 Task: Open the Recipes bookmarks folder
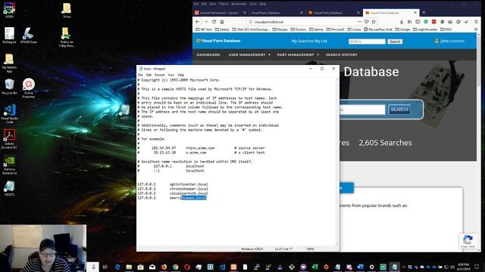click(280, 29)
